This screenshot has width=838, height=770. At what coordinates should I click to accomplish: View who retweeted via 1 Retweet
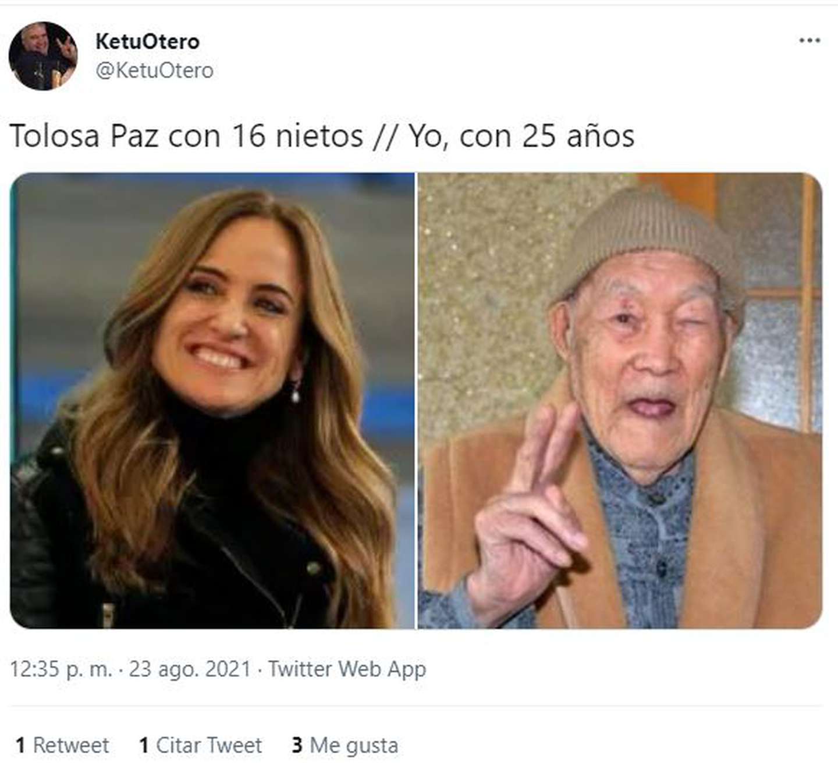point(62,745)
